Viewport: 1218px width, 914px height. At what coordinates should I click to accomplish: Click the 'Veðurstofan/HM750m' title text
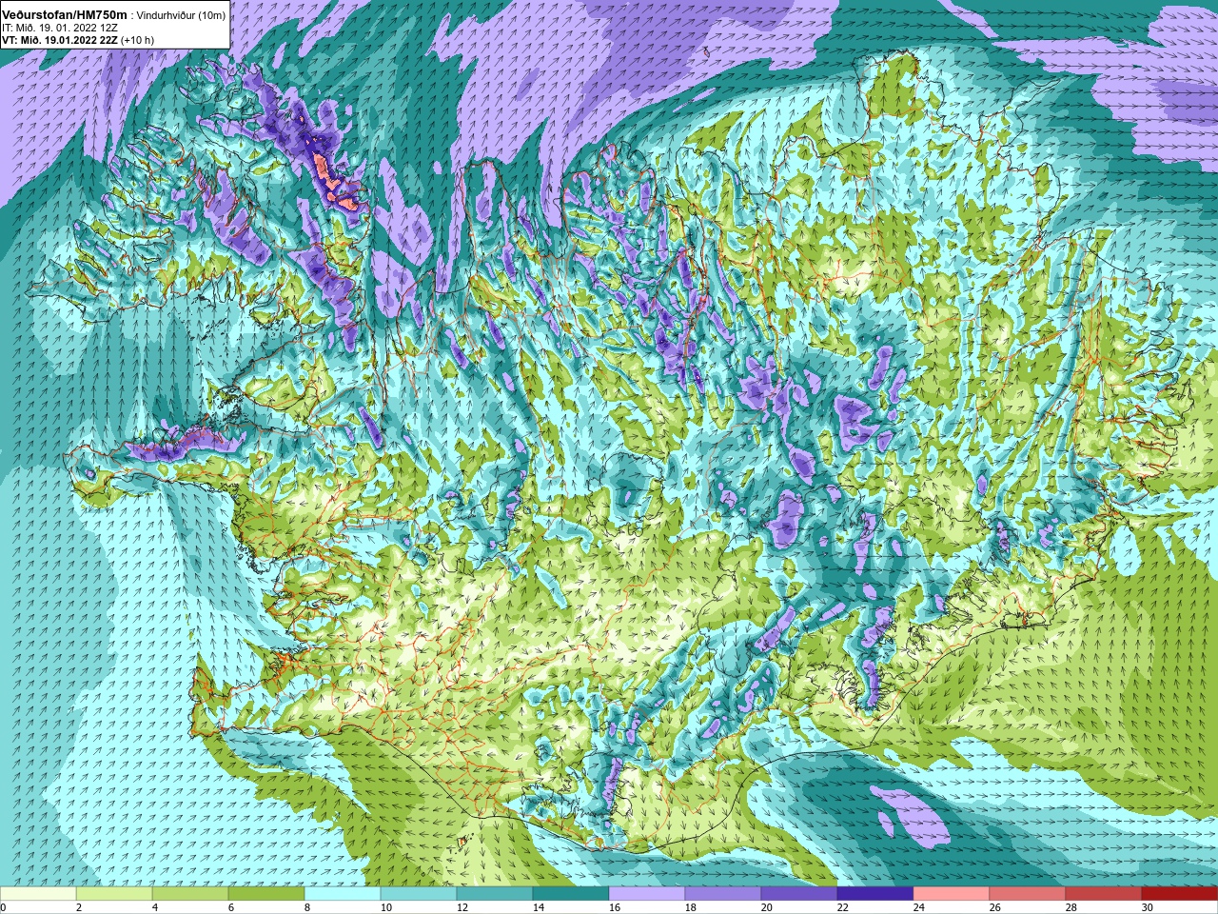click(65, 15)
